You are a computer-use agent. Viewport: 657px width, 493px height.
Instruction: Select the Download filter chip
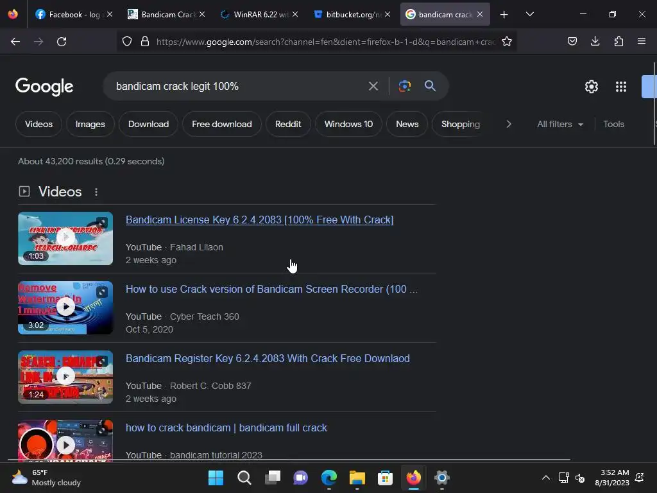[148, 124]
